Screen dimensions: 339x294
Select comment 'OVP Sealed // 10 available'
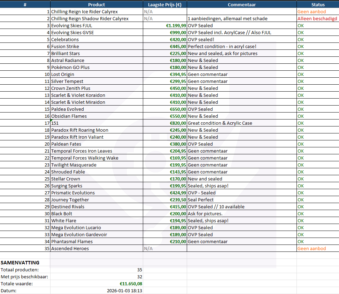[242, 207]
